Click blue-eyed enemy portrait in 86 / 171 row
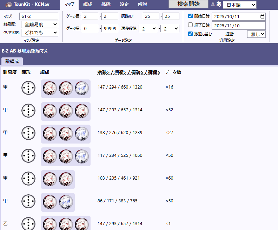Screen dimensions: 278x230 coord(66,202)
